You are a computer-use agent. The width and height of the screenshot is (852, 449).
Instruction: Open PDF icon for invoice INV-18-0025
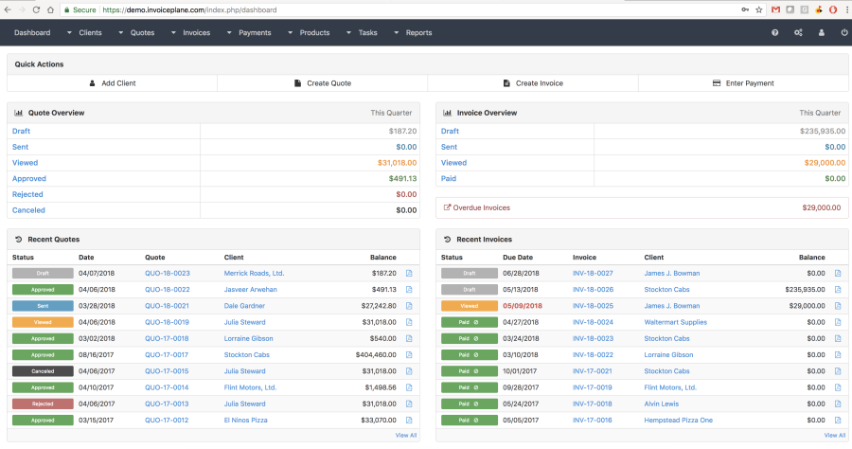838,306
